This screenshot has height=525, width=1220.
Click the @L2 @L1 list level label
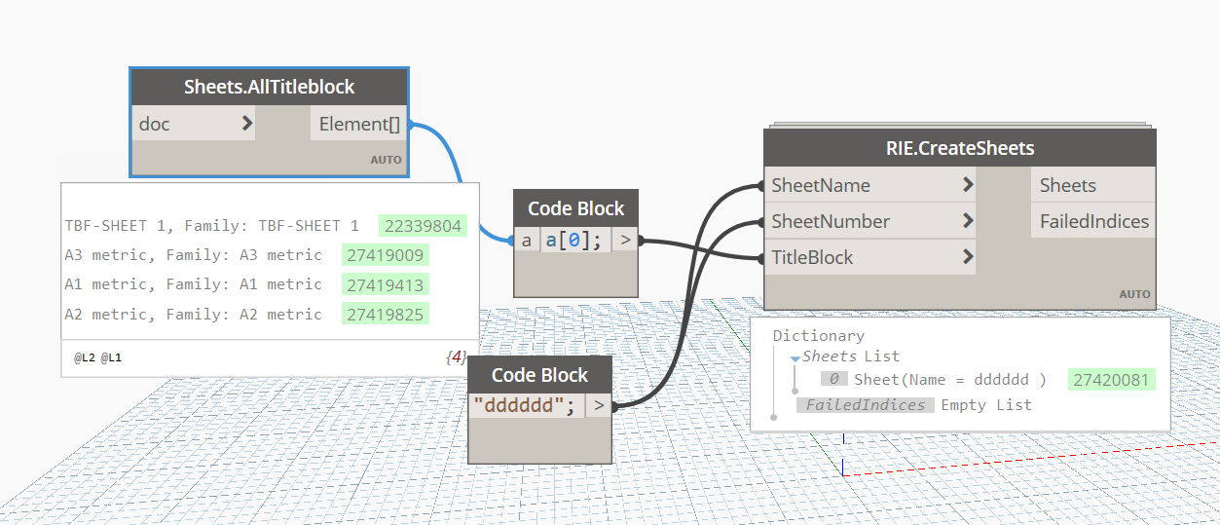97,358
